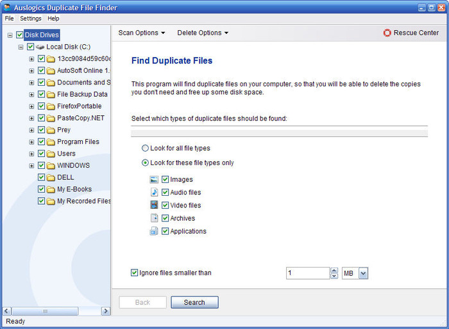Select Look for all file types

[x=145, y=148]
